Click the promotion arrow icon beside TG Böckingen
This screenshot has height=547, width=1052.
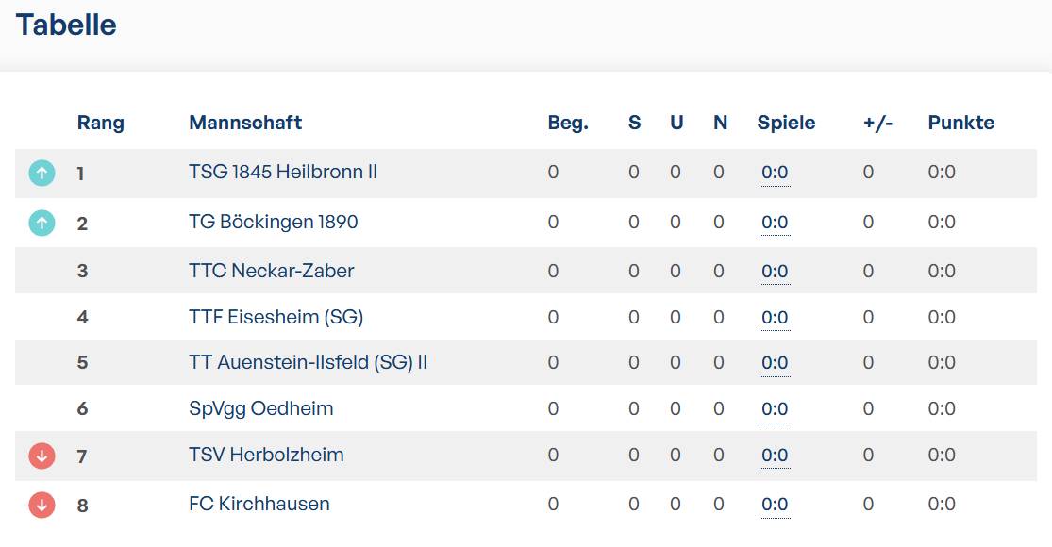pyautogui.click(x=42, y=223)
